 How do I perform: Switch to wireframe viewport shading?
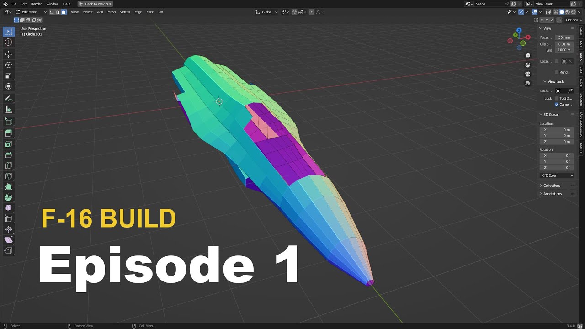click(x=556, y=12)
